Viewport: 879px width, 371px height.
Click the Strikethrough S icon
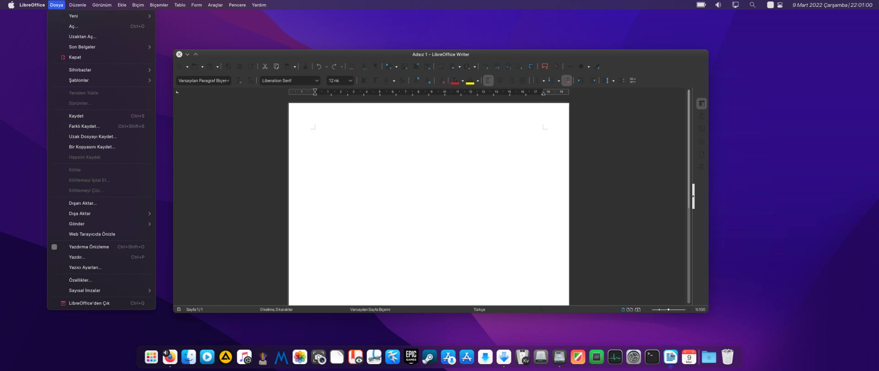point(402,81)
